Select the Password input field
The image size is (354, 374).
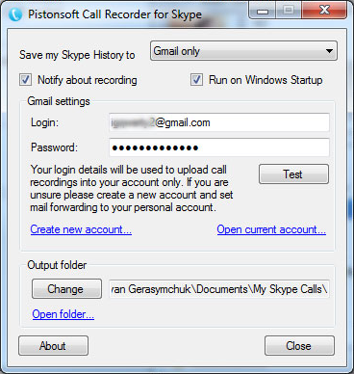[219, 147]
